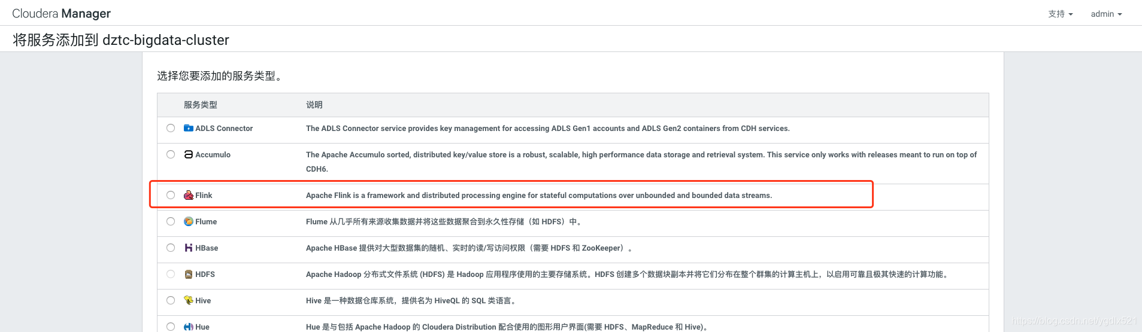Click the Hive service name
Image resolution: width=1142 pixels, height=332 pixels.
203,301
